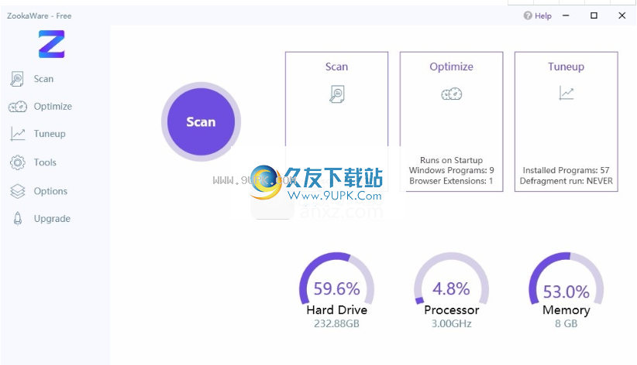Click the 'Hard Drive' label
Screen dimensions: 637x365
[x=337, y=310]
